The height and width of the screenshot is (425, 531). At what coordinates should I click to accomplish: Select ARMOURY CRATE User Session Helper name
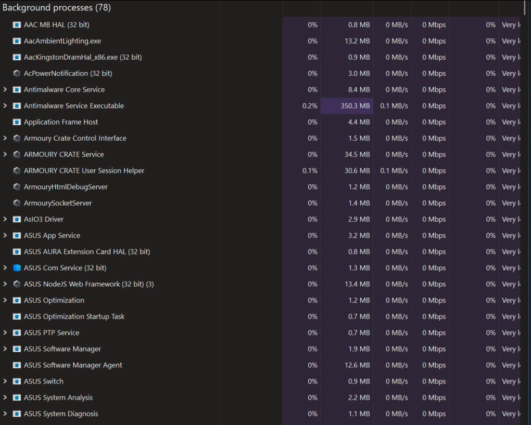click(x=84, y=171)
